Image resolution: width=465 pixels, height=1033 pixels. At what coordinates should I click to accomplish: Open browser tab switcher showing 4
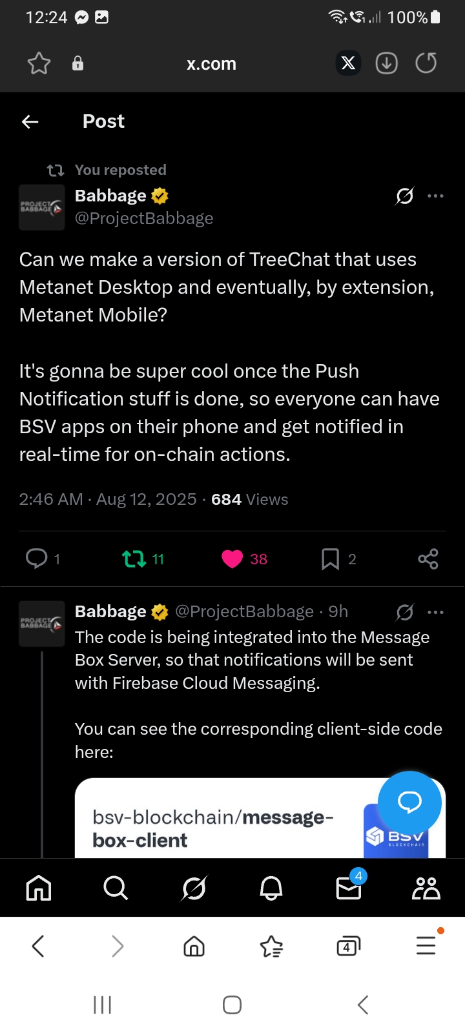(x=348, y=946)
